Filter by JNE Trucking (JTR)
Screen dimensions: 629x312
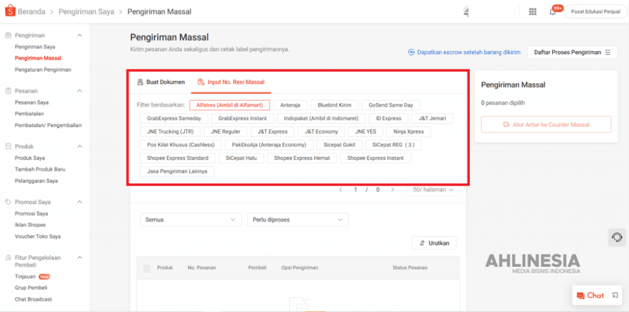pyautogui.click(x=170, y=131)
